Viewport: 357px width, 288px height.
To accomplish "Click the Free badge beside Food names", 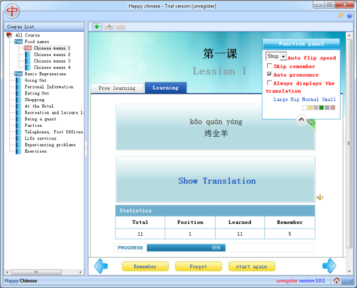I will pyautogui.click(x=19, y=42).
